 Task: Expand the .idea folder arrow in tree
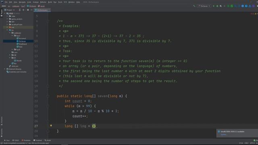click(x=7, y=16)
